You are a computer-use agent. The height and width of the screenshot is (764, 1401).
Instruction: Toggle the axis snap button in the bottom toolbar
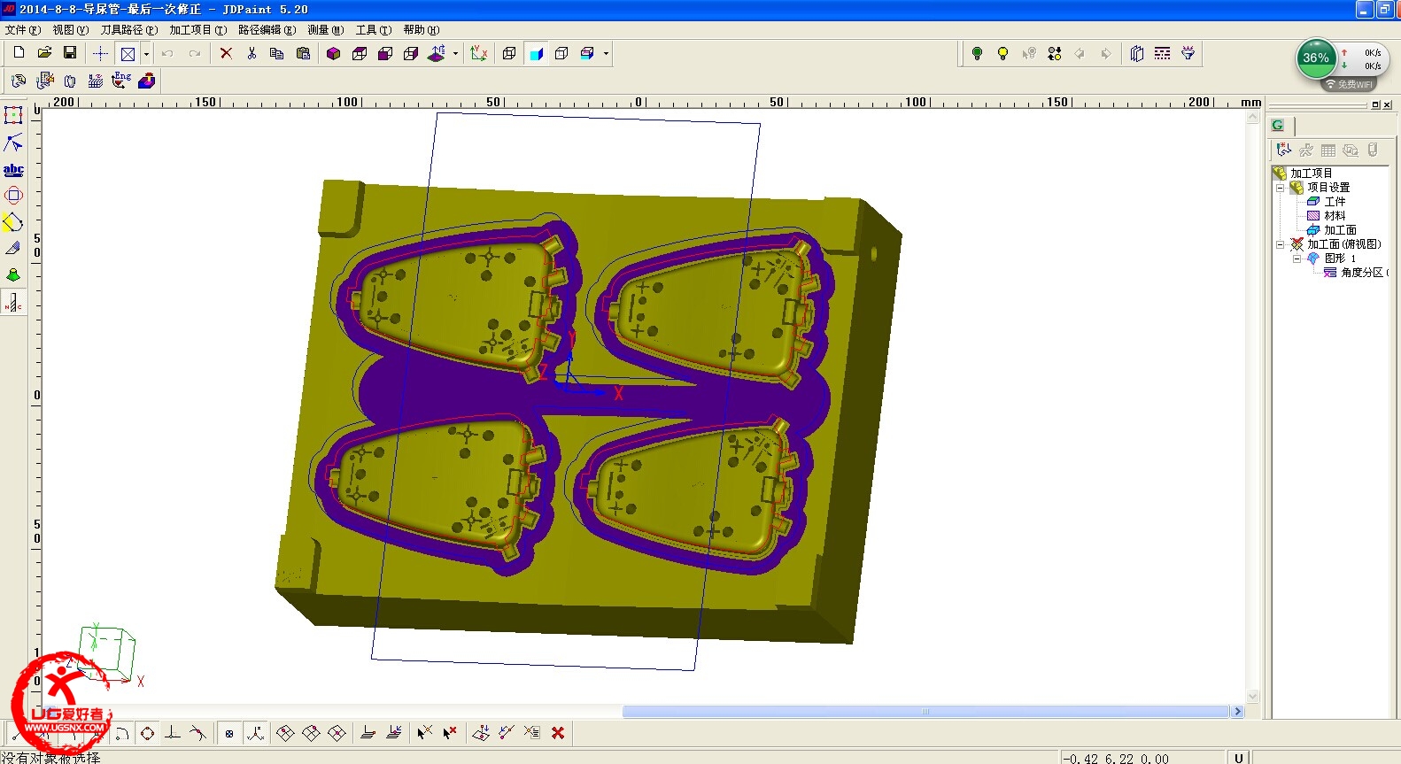click(255, 733)
